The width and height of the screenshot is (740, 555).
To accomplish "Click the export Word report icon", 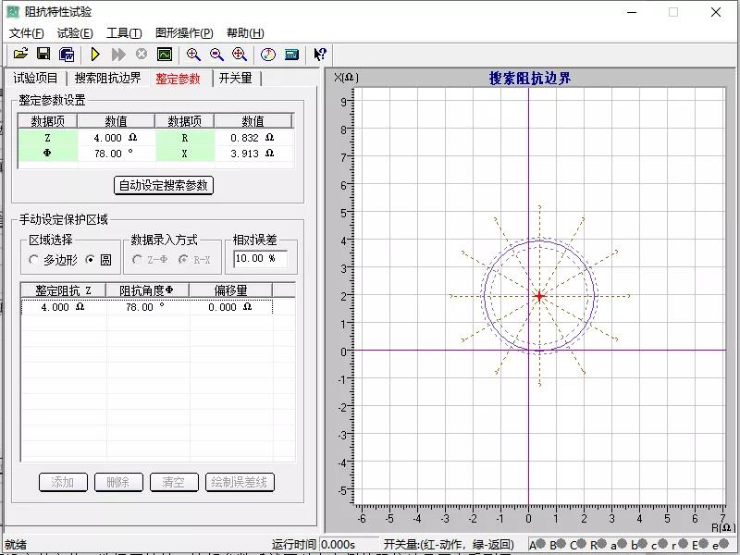I will click(67, 55).
